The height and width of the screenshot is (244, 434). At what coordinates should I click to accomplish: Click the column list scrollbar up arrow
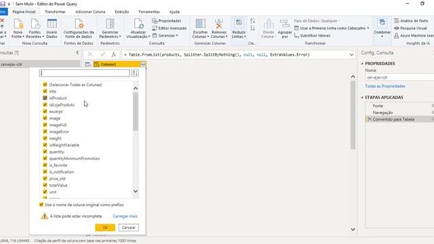tap(136, 88)
